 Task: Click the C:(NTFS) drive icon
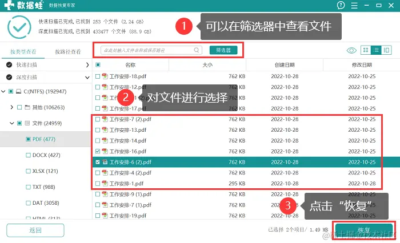(x=18, y=91)
